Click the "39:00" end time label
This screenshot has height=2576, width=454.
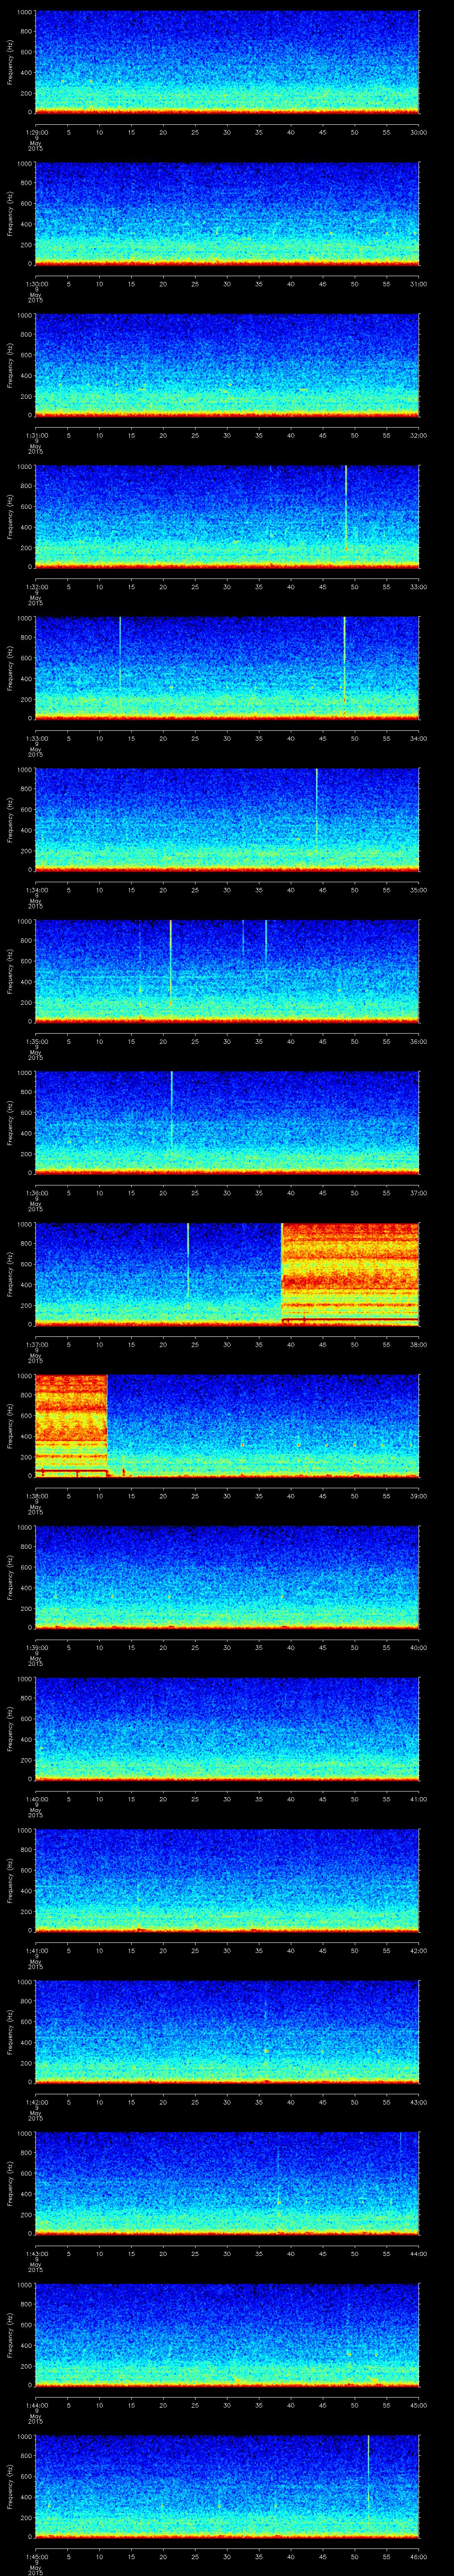[418, 1496]
